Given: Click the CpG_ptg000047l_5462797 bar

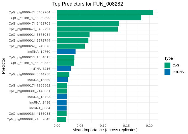Looking at the screenshot, I should coord(87,29).
